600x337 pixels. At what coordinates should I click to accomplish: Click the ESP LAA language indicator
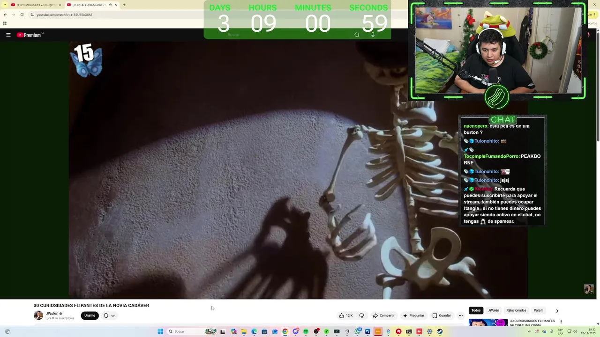tap(561, 331)
